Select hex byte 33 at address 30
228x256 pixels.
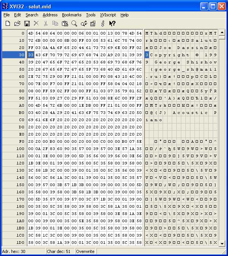(31, 55)
